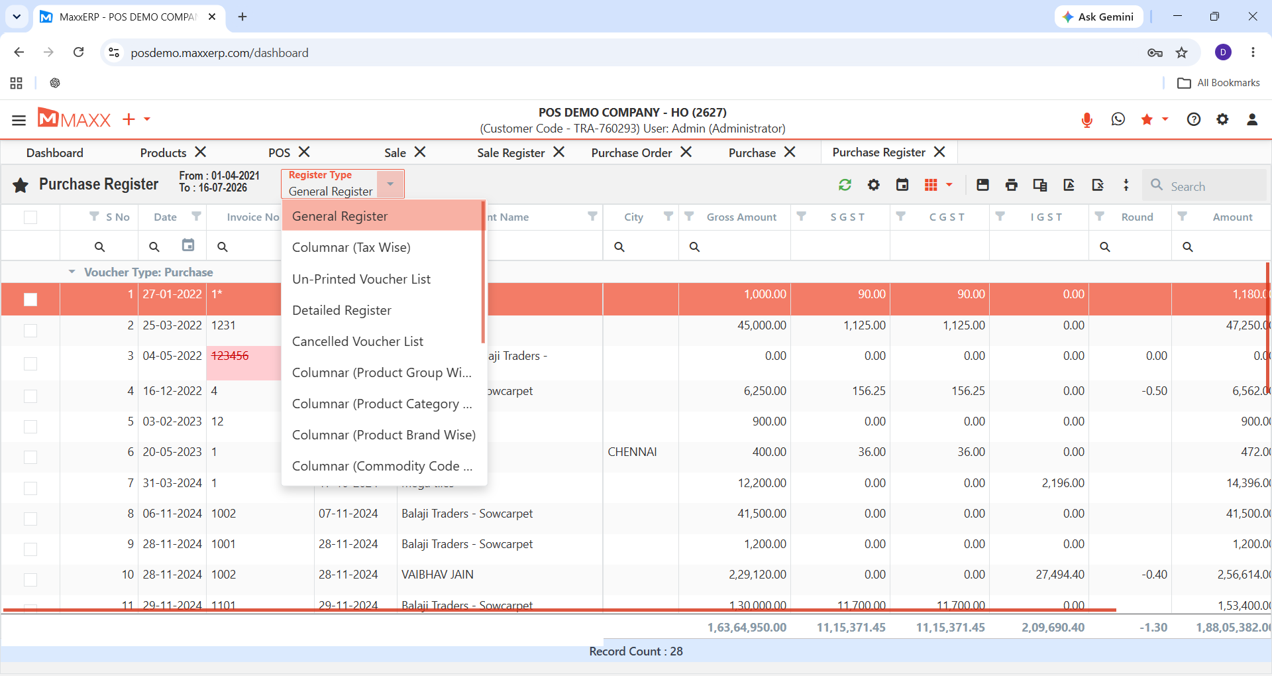
Task: Click the red grid view icon
Action: 931,185
